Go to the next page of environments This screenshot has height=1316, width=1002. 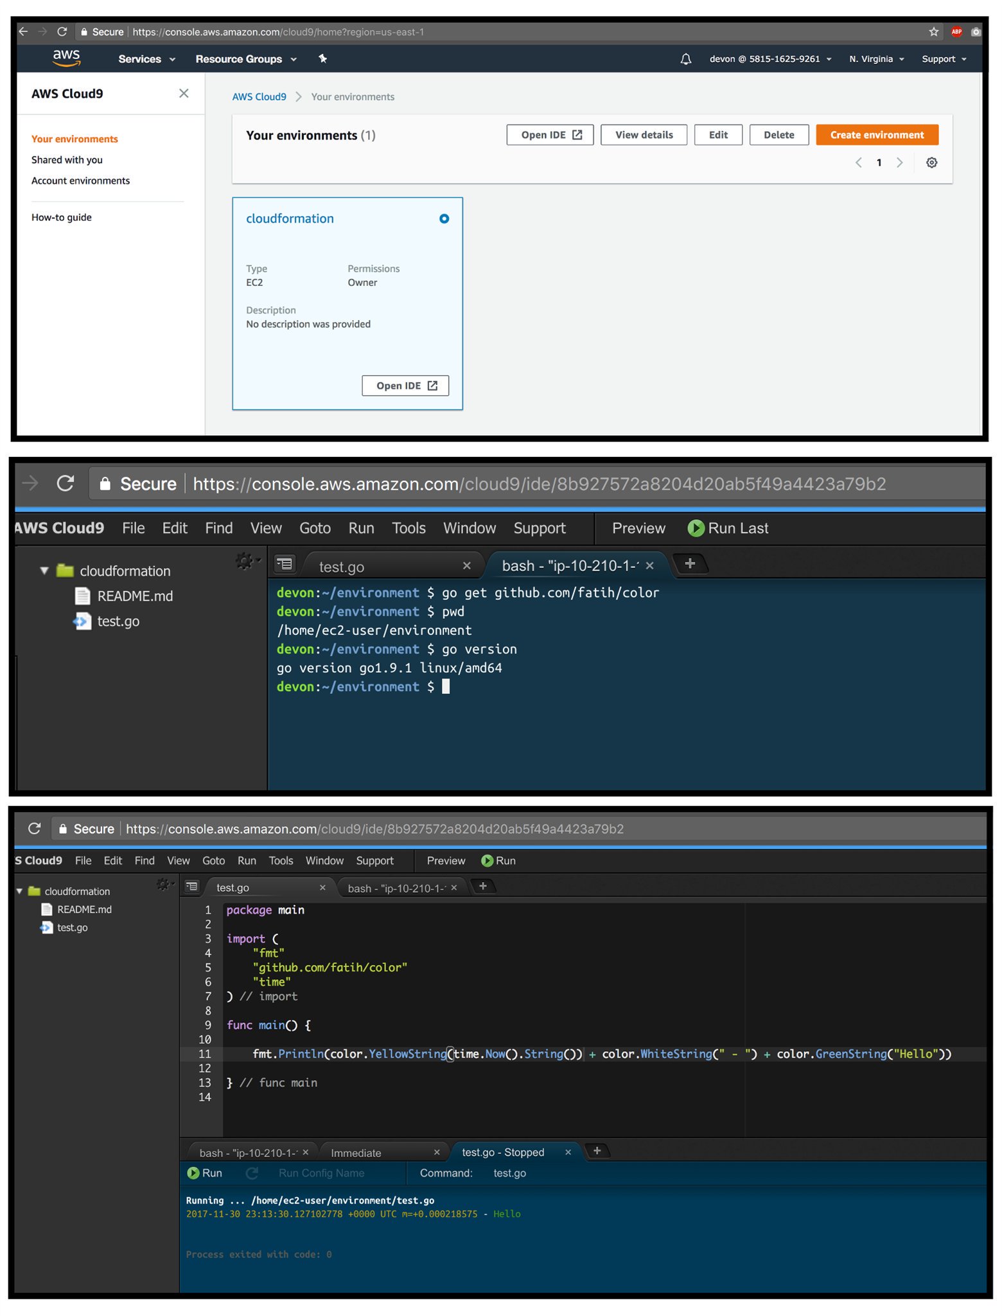[x=899, y=163]
